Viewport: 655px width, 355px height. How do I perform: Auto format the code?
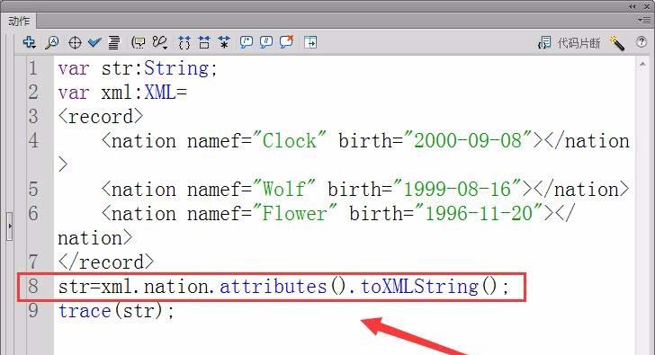tap(114, 42)
